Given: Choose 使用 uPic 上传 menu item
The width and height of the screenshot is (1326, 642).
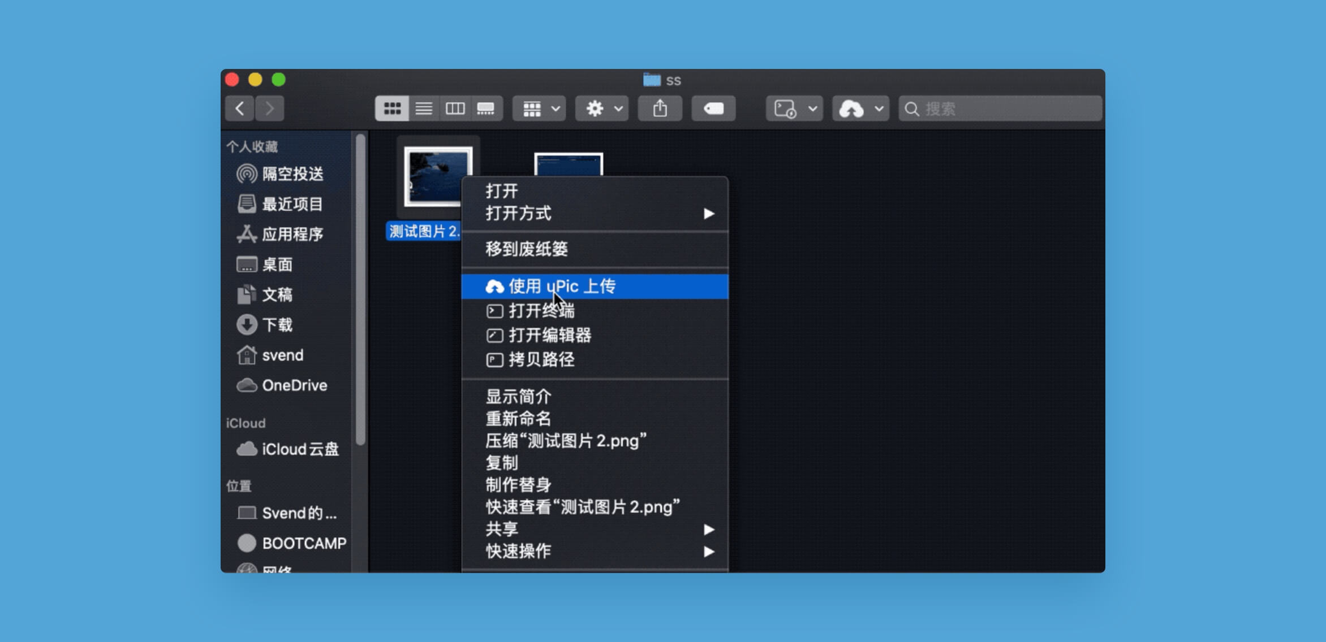Looking at the screenshot, I should click(x=595, y=287).
